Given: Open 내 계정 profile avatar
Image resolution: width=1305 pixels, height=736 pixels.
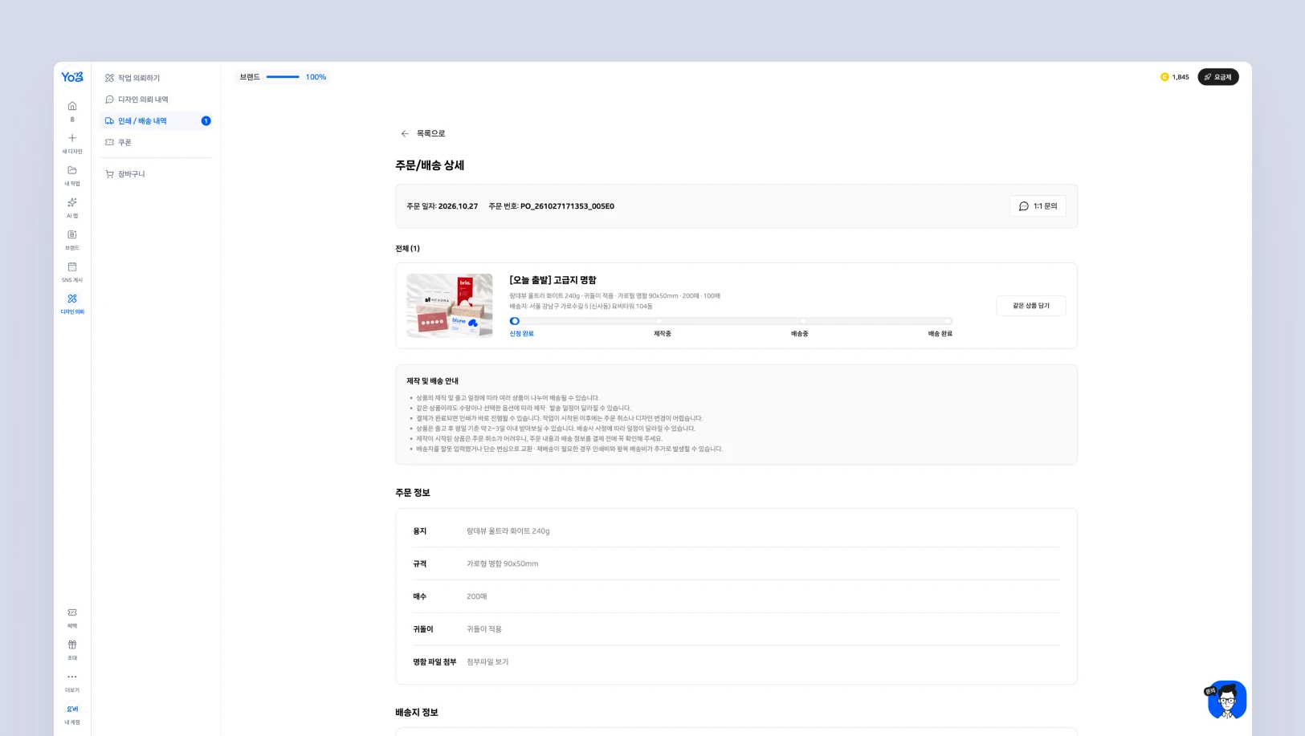Looking at the screenshot, I should 72,709.
